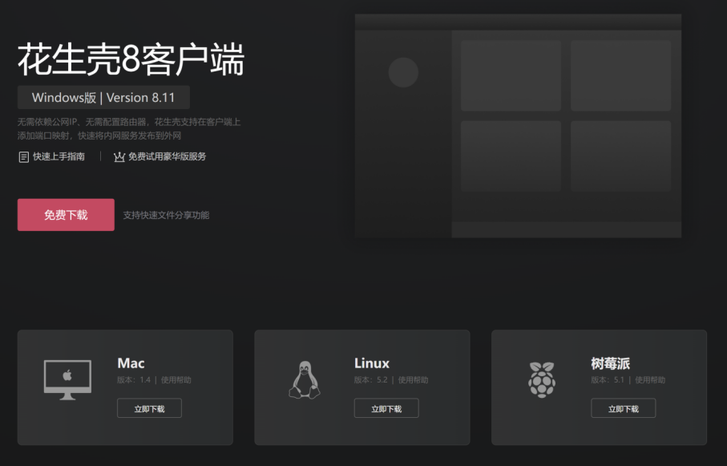Click the Mac card title
Screen dimensions: 727x466
131,363
